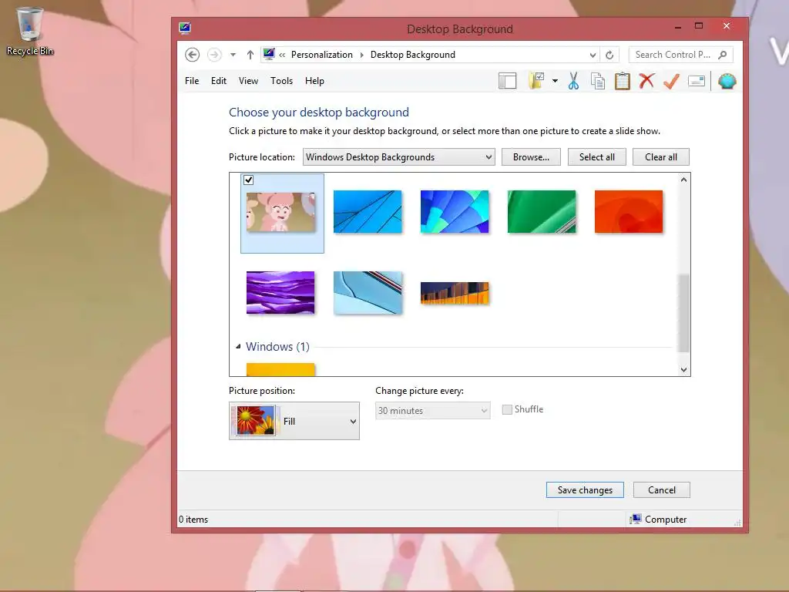Click the Refresh button in address bar
The height and width of the screenshot is (592, 789).
pos(609,55)
